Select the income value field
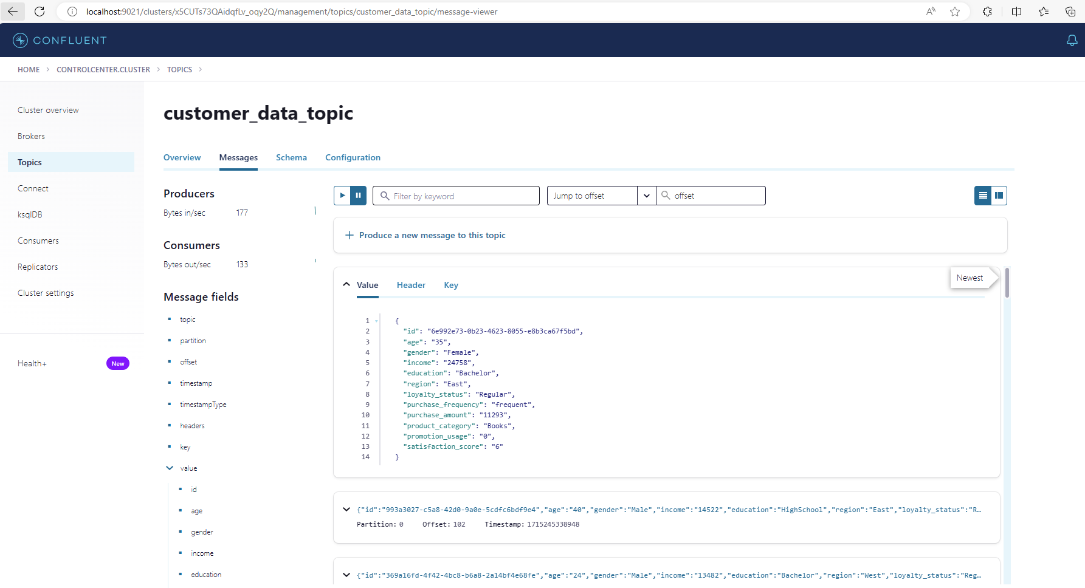The width and height of the screenshot is (1085, 588). point(202,553)
